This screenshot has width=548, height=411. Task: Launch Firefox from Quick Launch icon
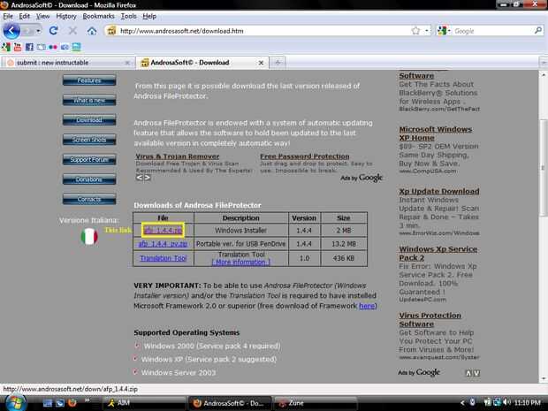coord(72,403)
